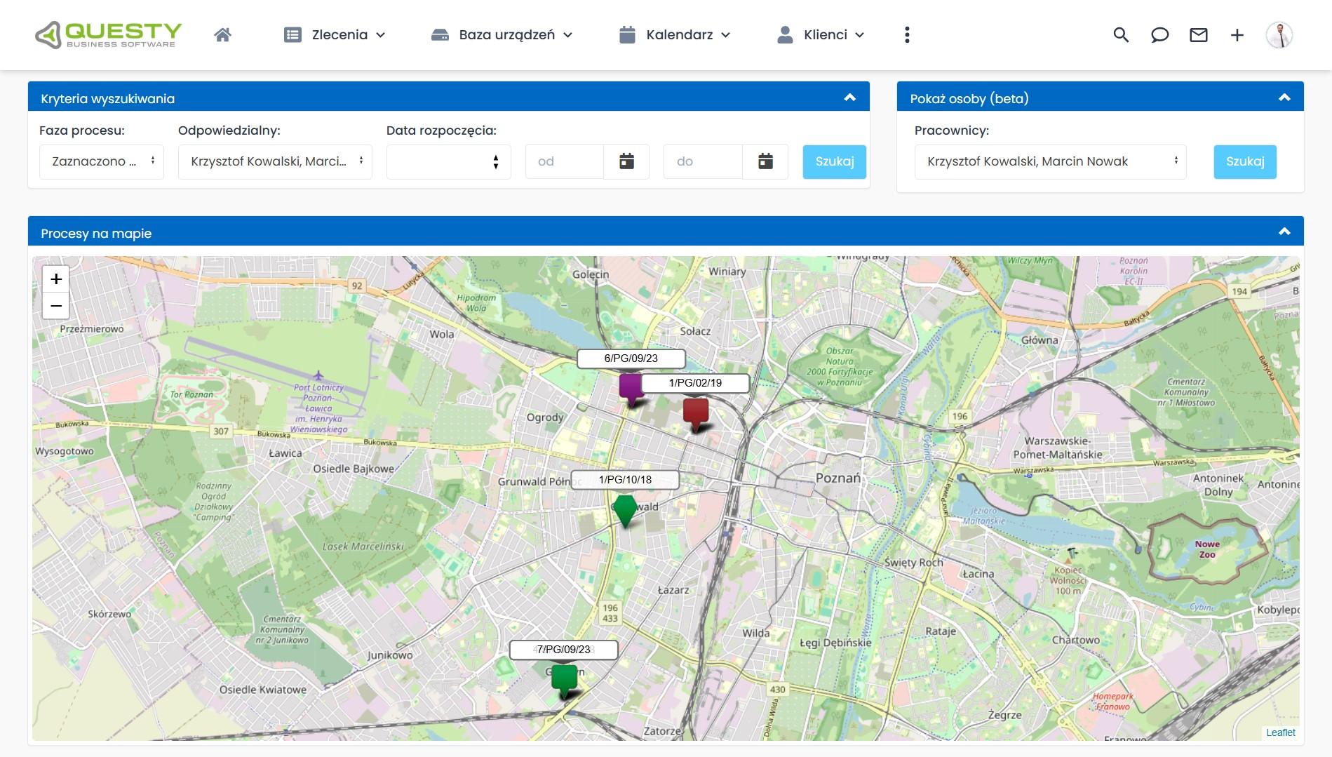The height and width of the screenshot is (757, 1332).
Task: Focus the 'do' date input field
Action: [x=703, y=161]
